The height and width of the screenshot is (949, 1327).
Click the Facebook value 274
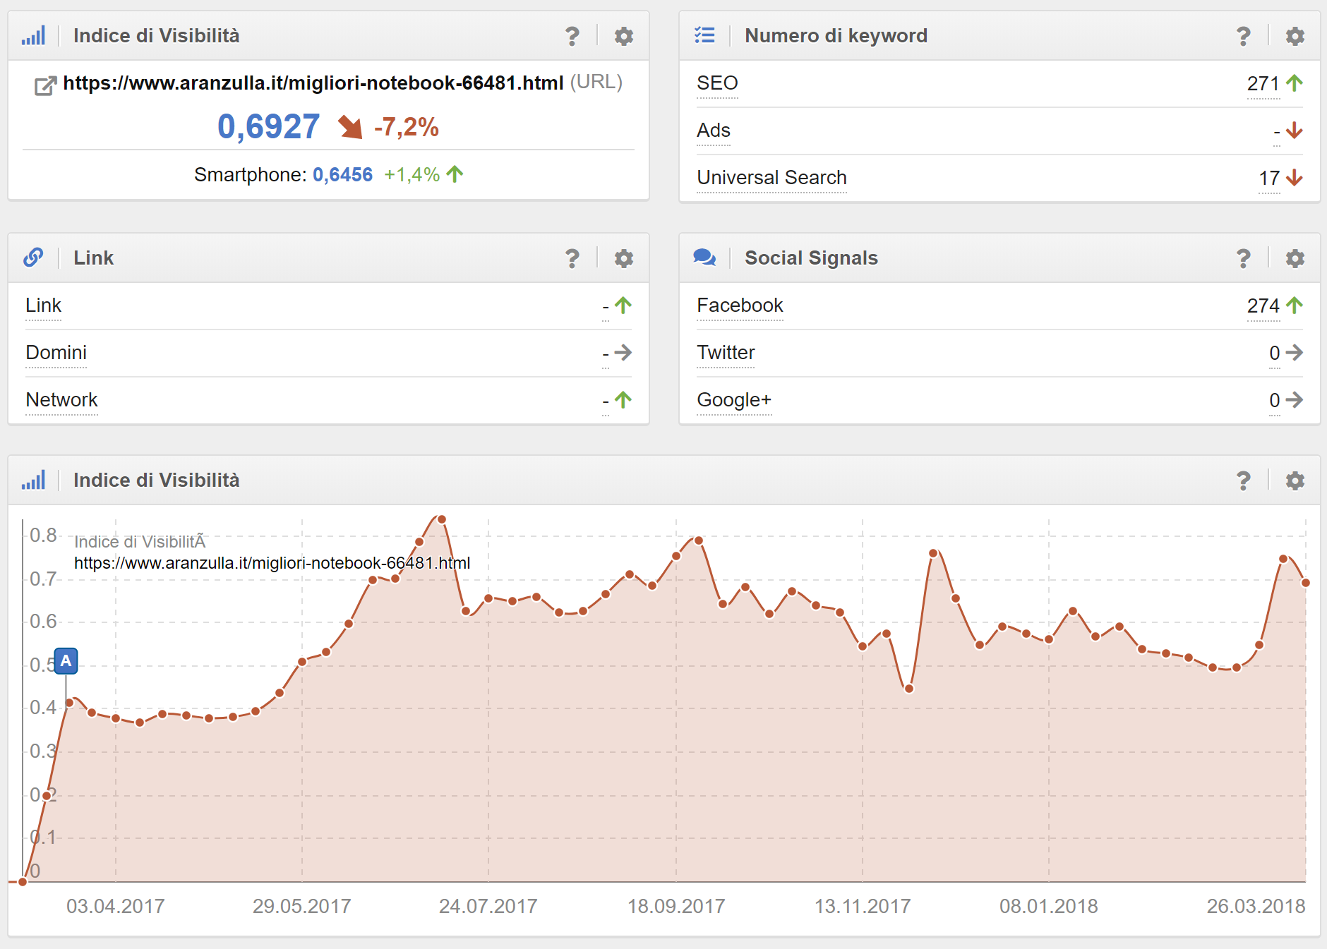pos(1263,306)
